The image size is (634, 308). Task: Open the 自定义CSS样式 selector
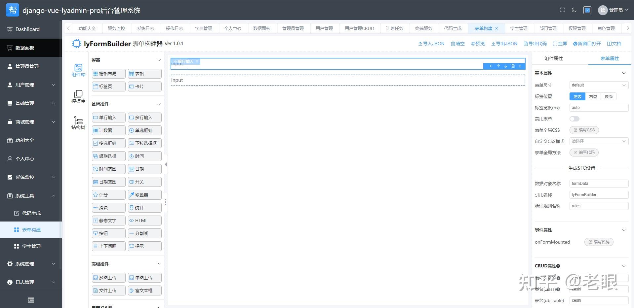tap(598, 141)
